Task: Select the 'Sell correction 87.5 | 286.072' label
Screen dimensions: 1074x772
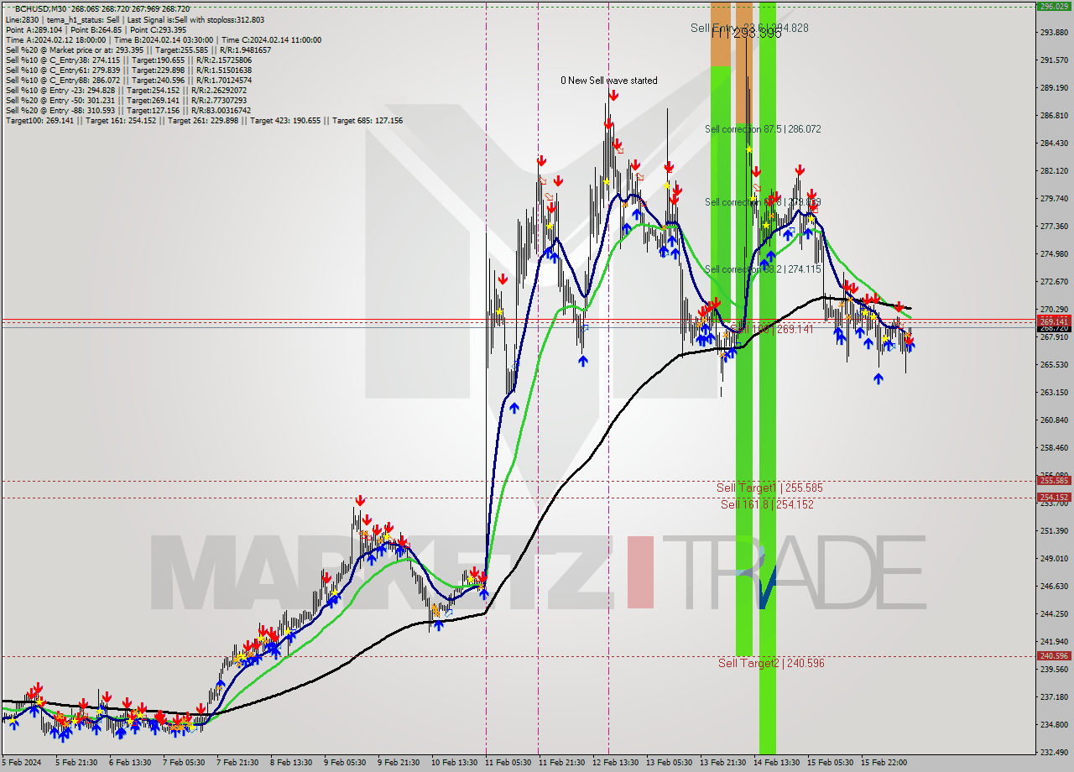Action: pos(763,129)
